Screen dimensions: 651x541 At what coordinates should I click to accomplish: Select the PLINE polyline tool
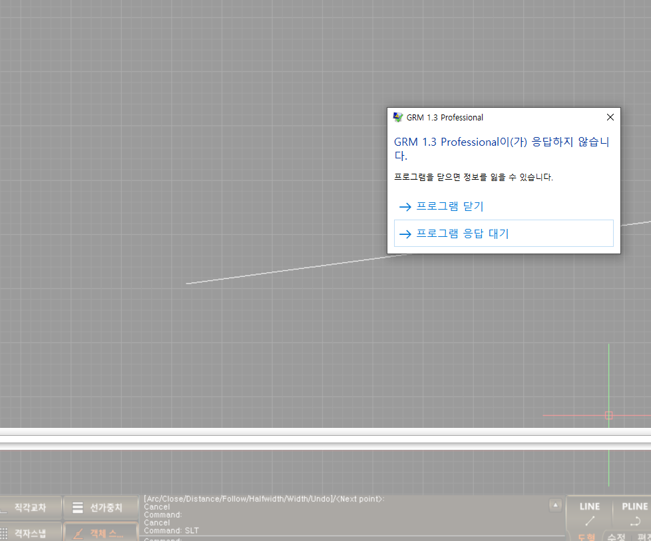click(x=634, y=513)
